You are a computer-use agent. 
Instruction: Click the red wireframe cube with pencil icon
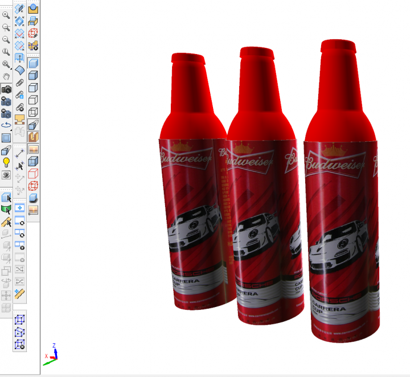coord(33,34)
